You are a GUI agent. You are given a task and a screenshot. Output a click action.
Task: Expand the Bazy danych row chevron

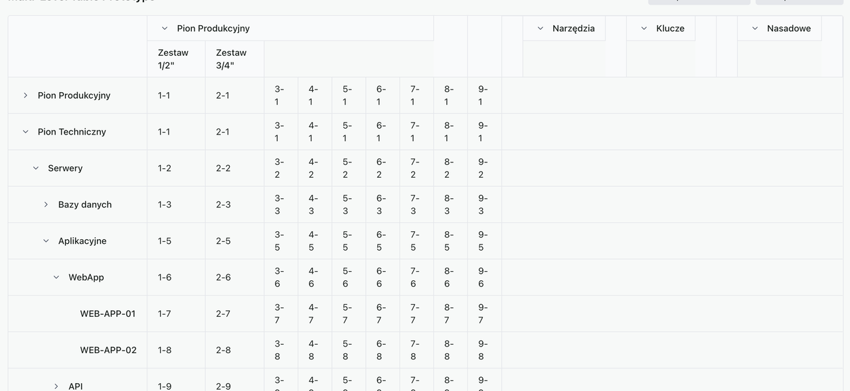coord(46,205)
